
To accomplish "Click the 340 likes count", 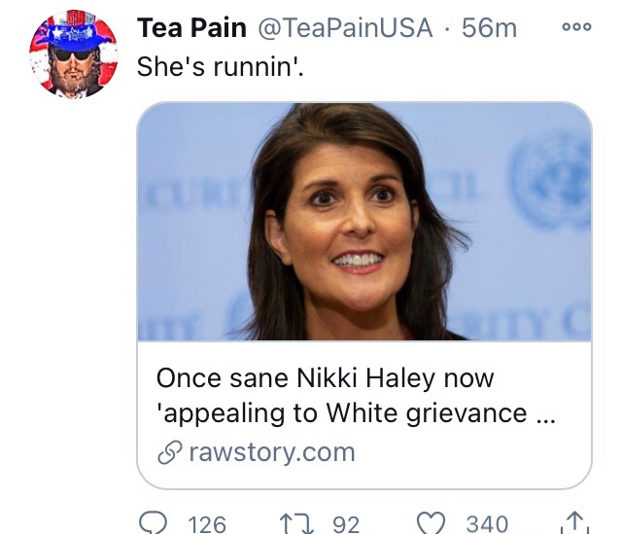I will pos(486,524).
